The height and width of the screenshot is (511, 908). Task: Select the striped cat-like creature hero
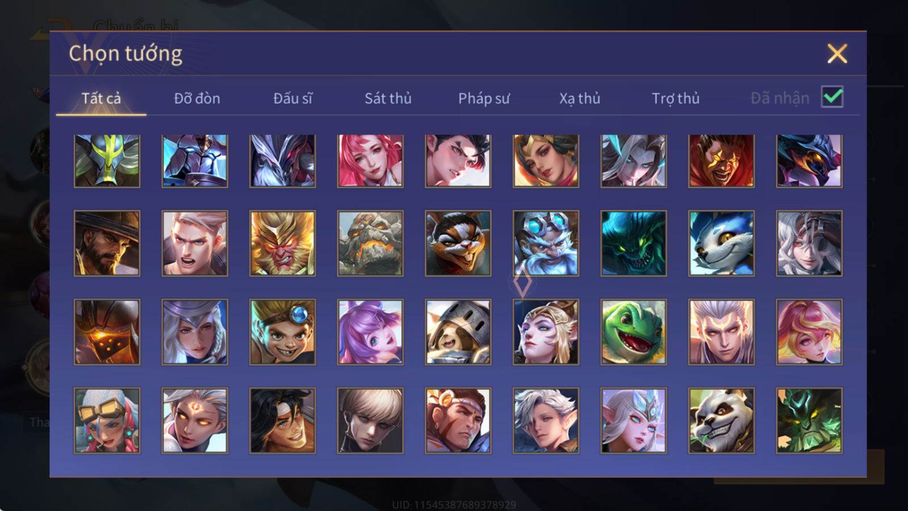[x=458, y=244]
